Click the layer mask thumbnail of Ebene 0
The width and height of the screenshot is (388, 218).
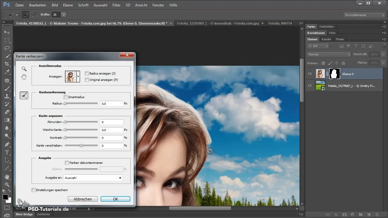click(335, 74)
